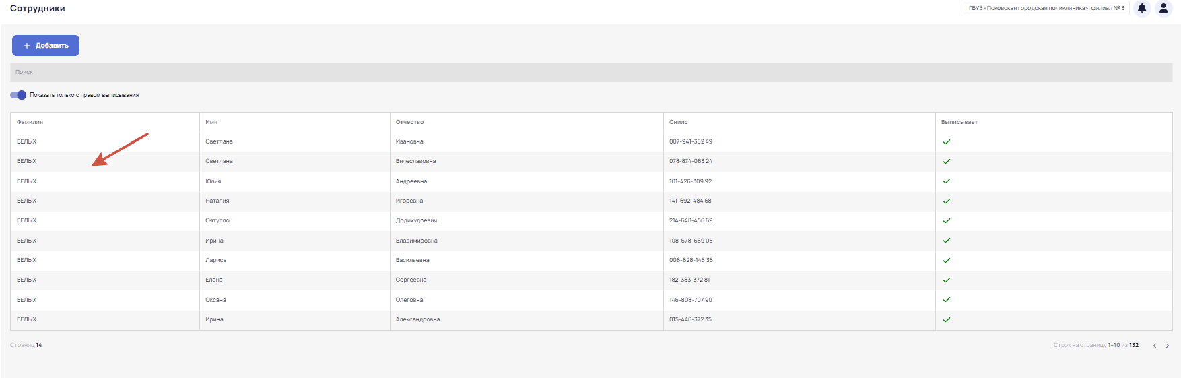
Task: Click the СНИЛС 006-628-146 36
Action: click(x=691, y=260)
